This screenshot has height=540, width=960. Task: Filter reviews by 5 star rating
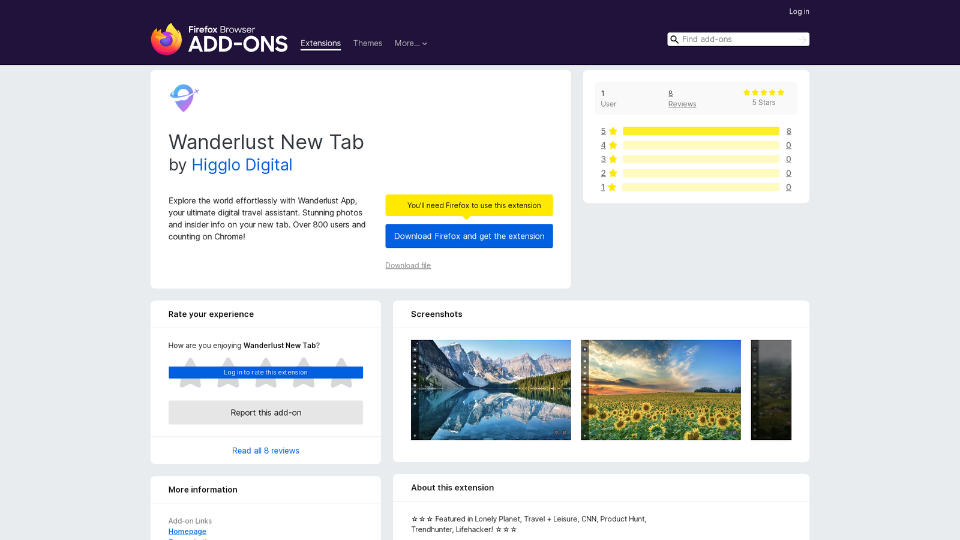[608, 131]
